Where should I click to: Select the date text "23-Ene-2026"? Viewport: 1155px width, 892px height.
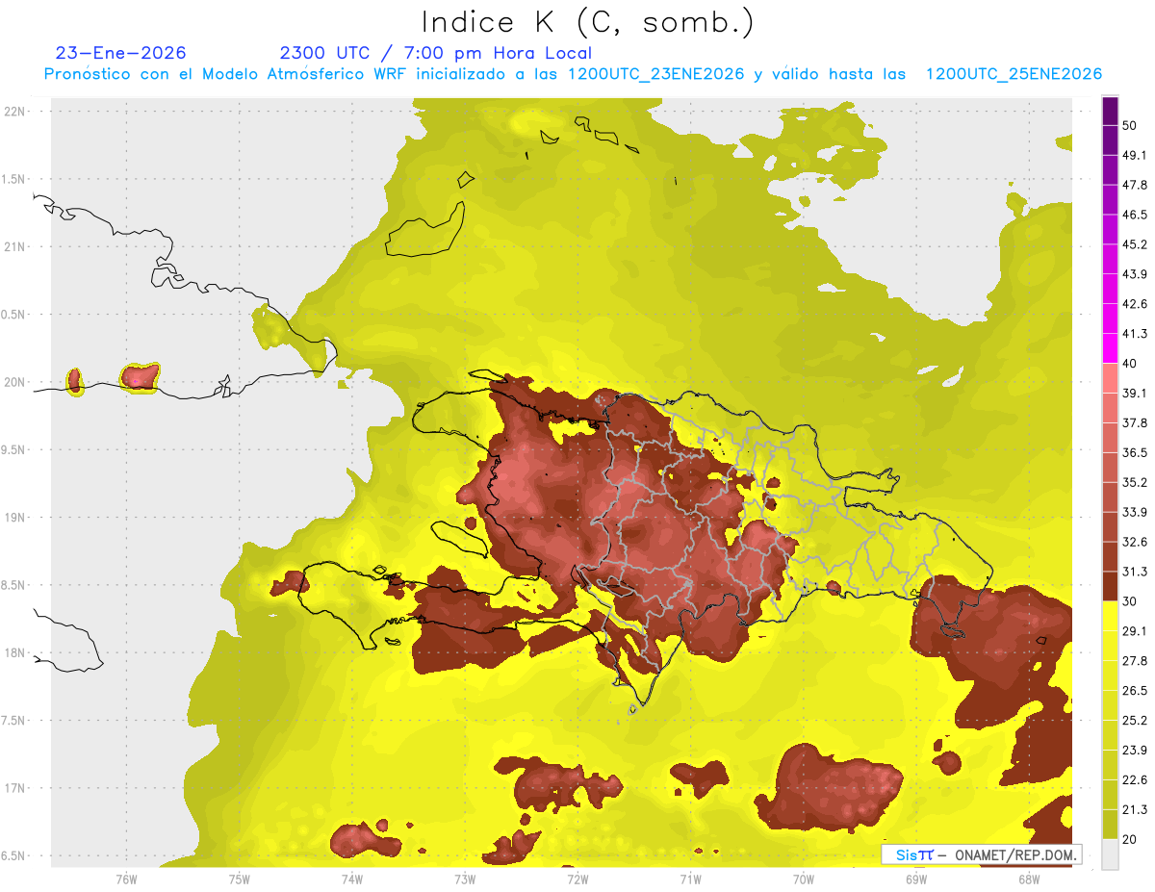[121, 53]
